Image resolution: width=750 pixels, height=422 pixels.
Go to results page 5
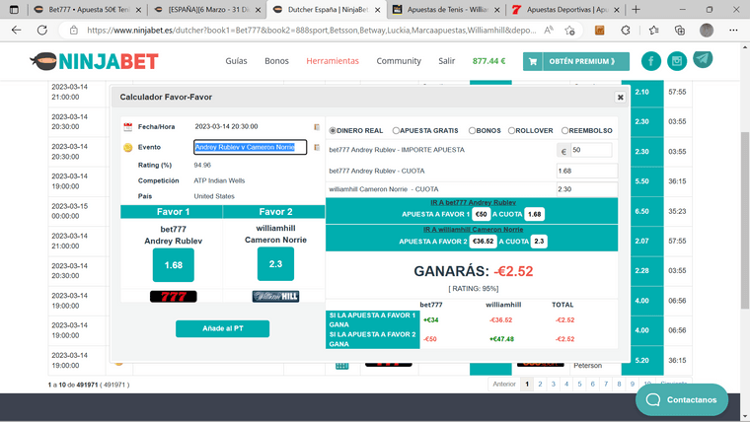pos(579,384)
